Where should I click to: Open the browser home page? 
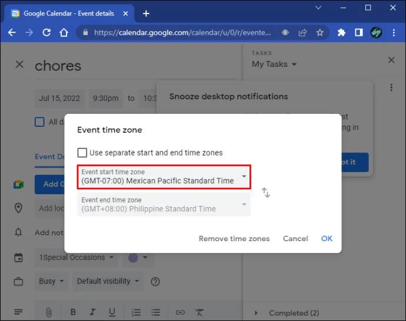coord(64,32)
